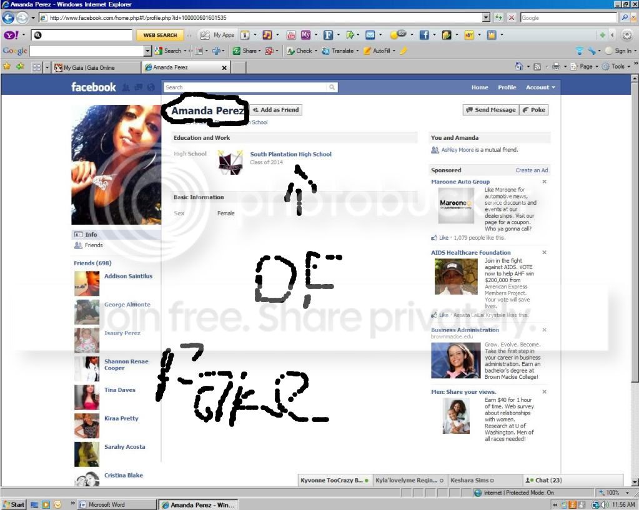Click the Google toolbar wrench settings icon
The width and height of the screenshot is (639, 510).
(x=592, y=51)
